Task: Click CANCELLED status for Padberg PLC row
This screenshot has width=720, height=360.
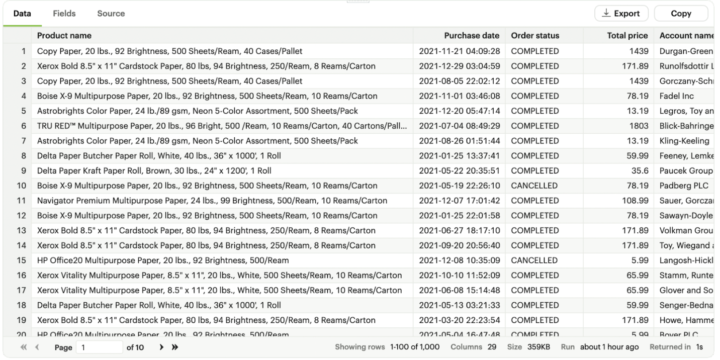Action: click(x=544, y=186)
